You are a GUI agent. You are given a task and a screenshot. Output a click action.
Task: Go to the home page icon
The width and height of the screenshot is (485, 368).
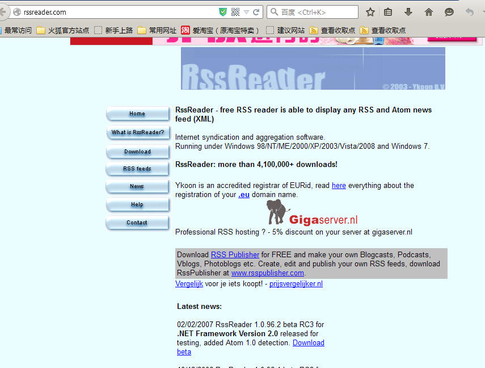pyautogui.click(x=429, y=12)
